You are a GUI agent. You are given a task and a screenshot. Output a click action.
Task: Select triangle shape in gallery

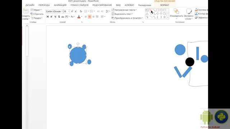click(147, 14)
